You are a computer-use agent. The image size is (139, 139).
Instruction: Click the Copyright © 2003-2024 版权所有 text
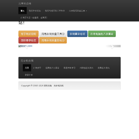[x=36, y=86]
